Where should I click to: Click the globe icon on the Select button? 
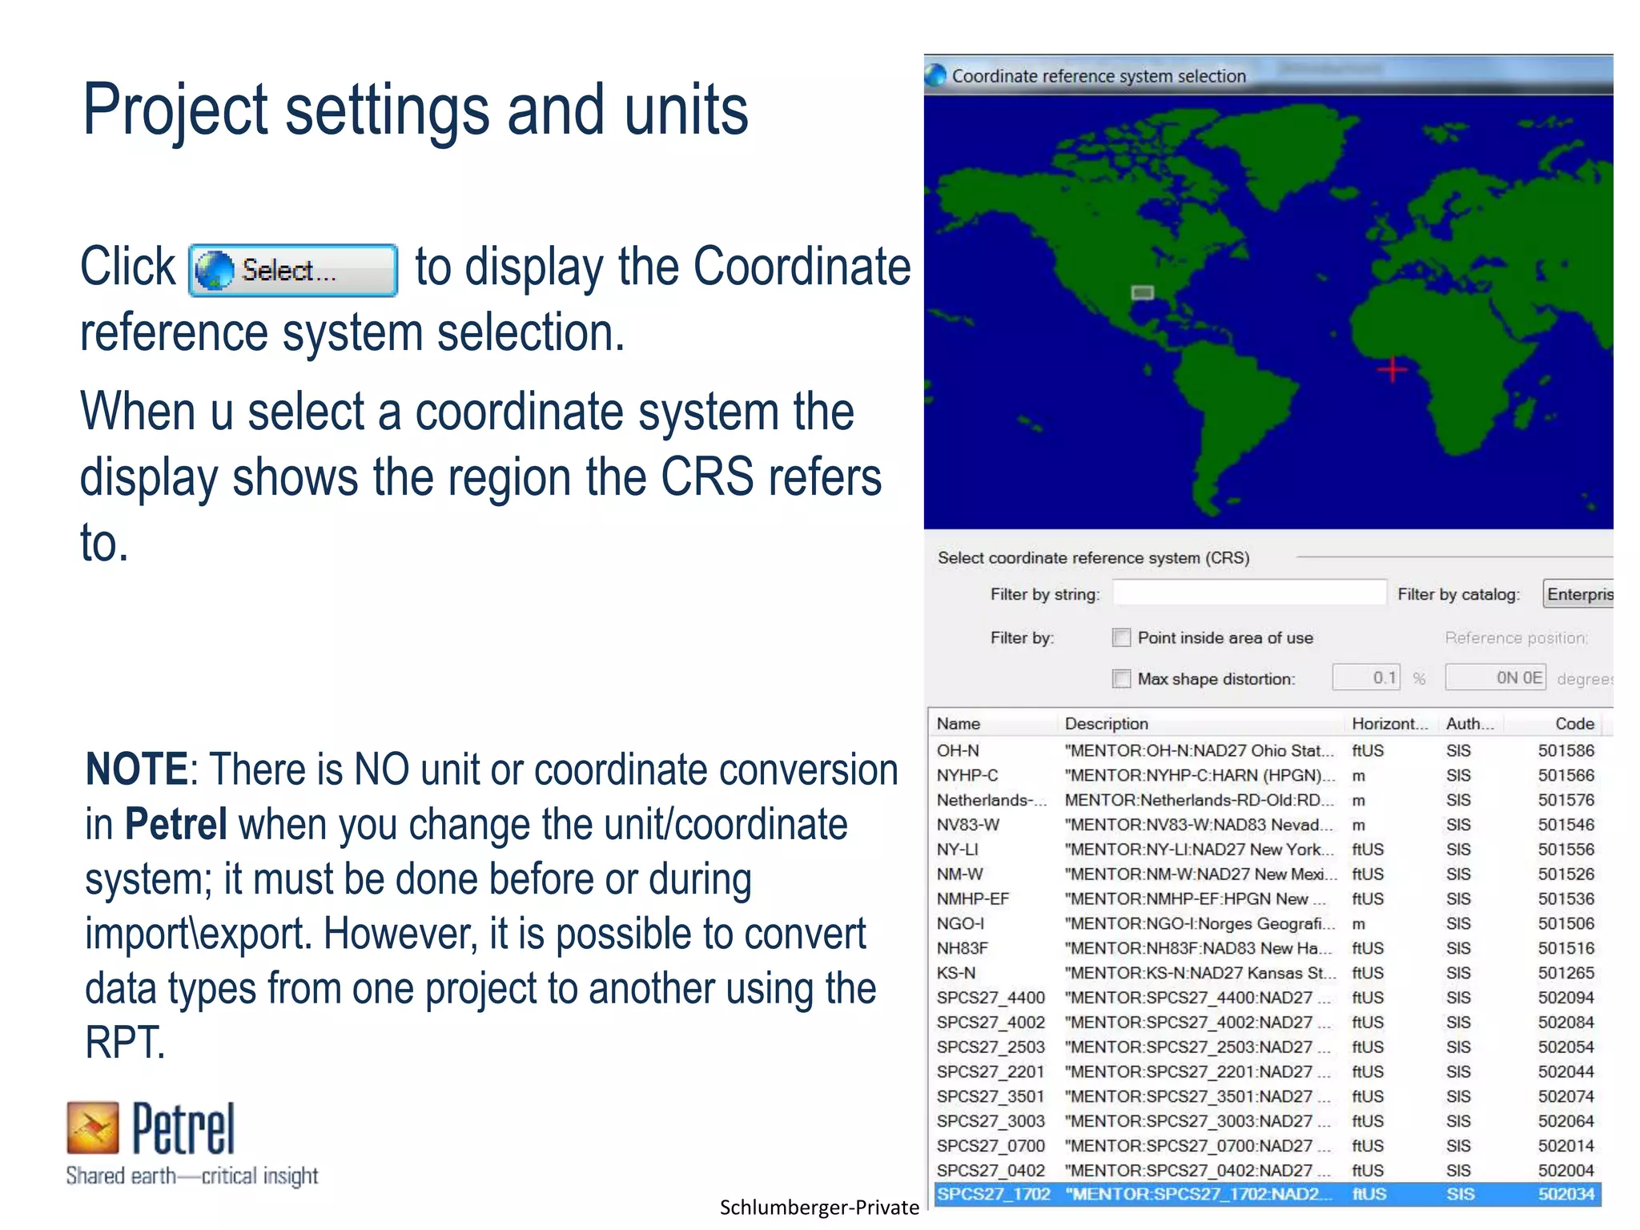pos(215,271)
